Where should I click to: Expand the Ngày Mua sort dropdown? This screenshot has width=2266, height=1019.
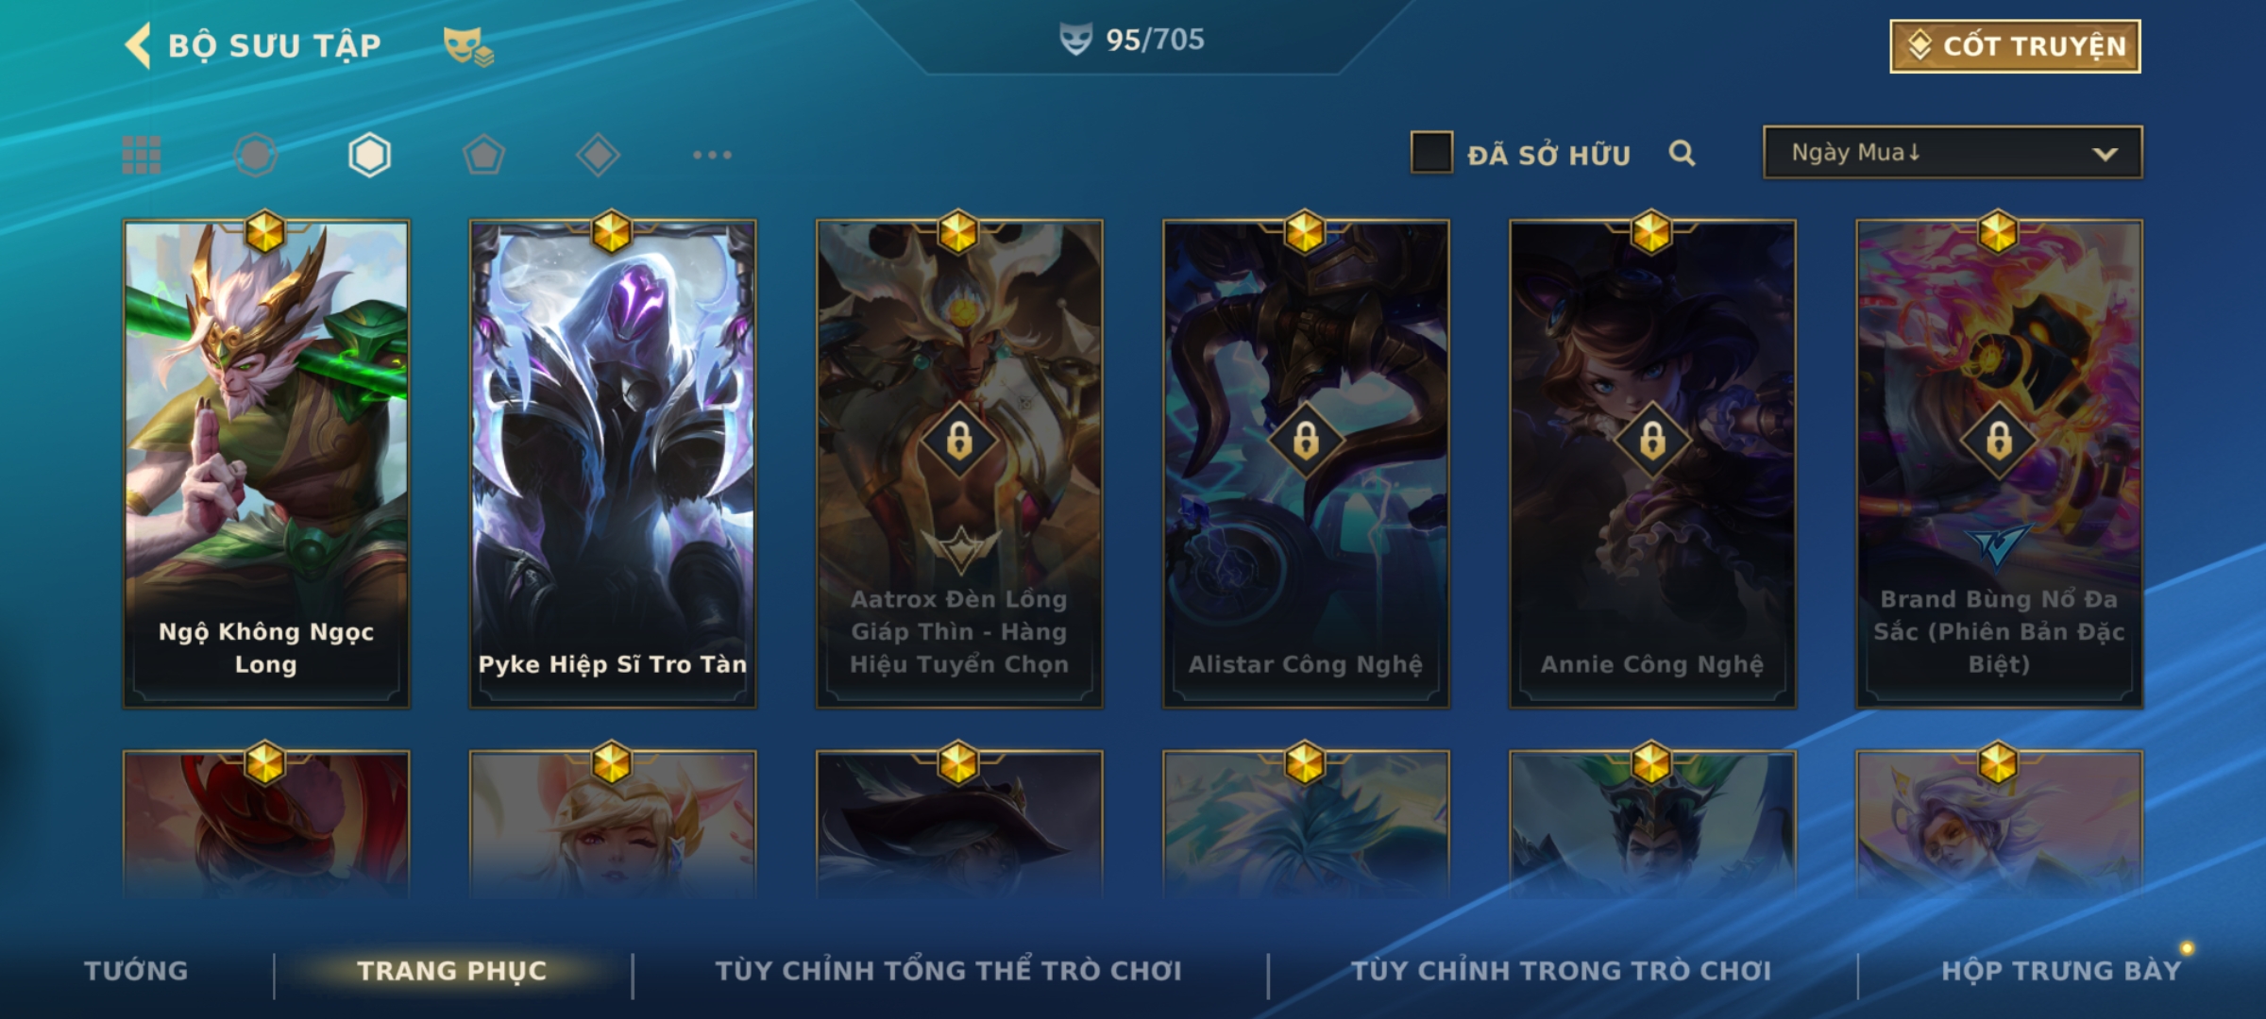pos(1953,152)
